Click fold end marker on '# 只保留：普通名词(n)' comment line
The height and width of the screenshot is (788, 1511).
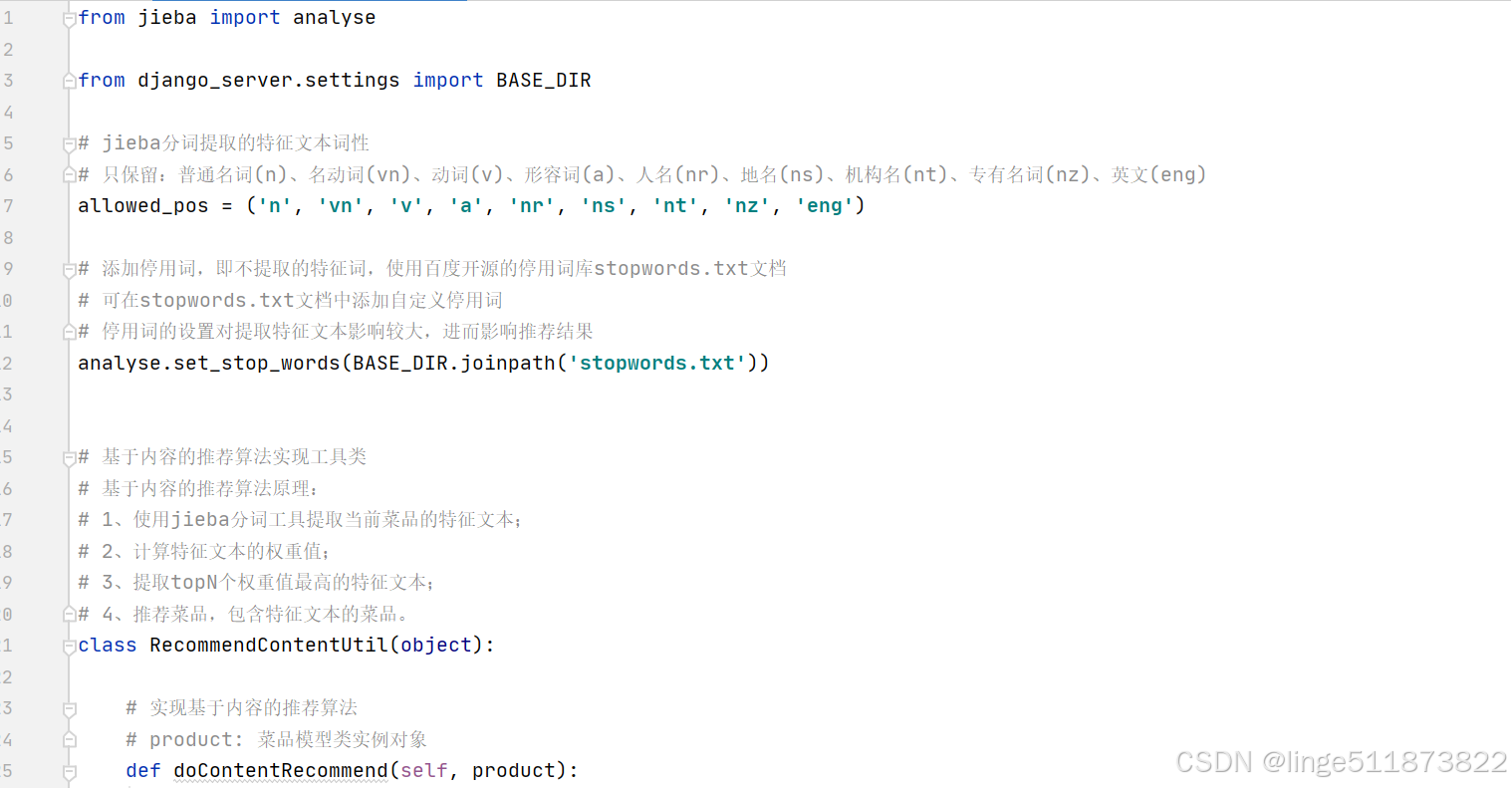pos(70,175)
